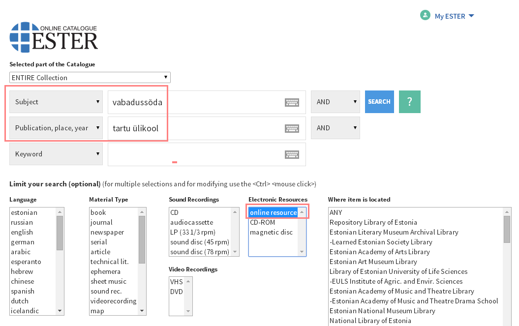519x326 pixels.
Task: Select sound disc (45 rpm) option
Action: [x=200, y=242]
